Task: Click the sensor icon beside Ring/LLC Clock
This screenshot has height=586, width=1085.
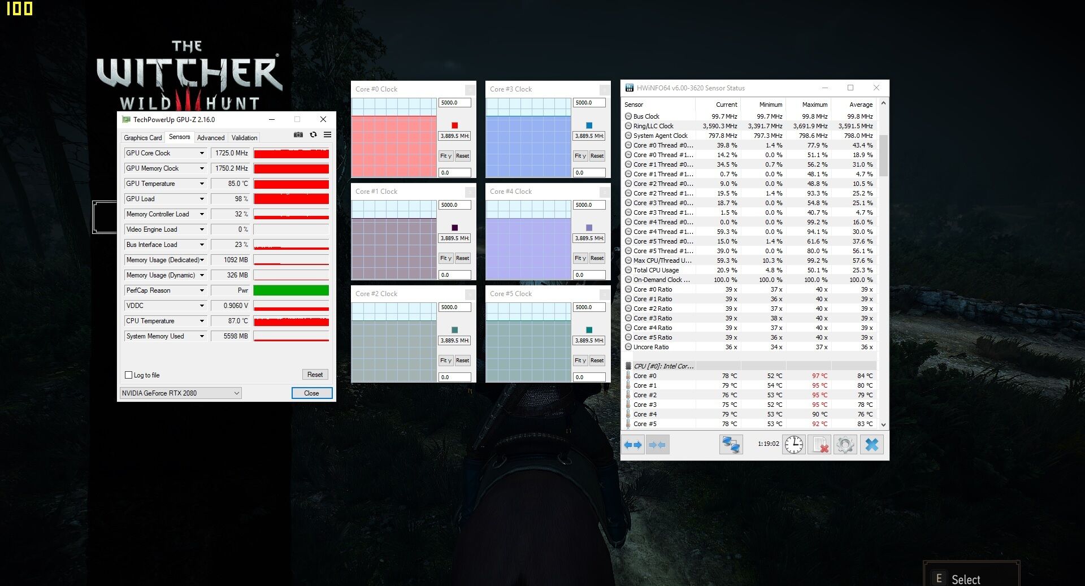Action: point(628,125)
